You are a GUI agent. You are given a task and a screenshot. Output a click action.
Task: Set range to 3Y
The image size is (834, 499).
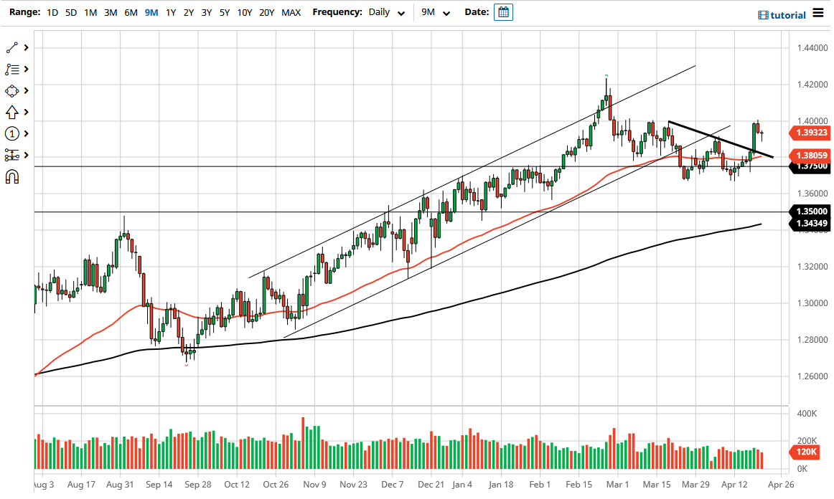(x=207, y=12)
